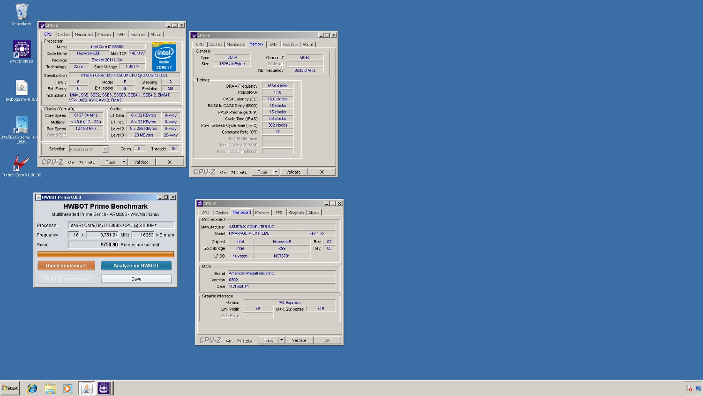Viewport: 703px width, 396px height.
Task: Click the HWBOT Prime window title icon
Action: (x=38, y=198)
